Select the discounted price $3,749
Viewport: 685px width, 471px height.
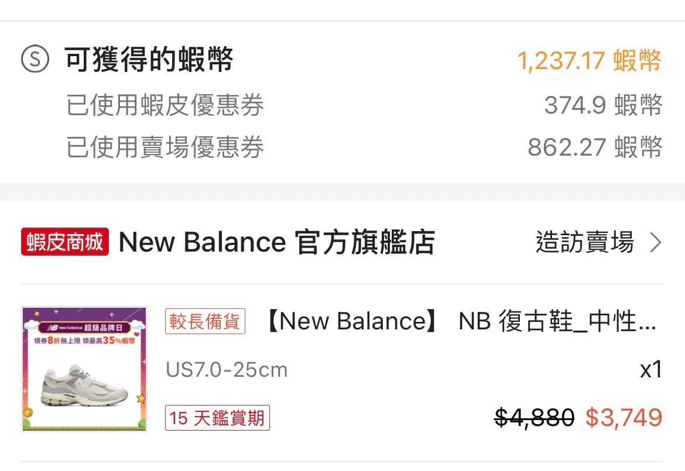pos(623,417)
